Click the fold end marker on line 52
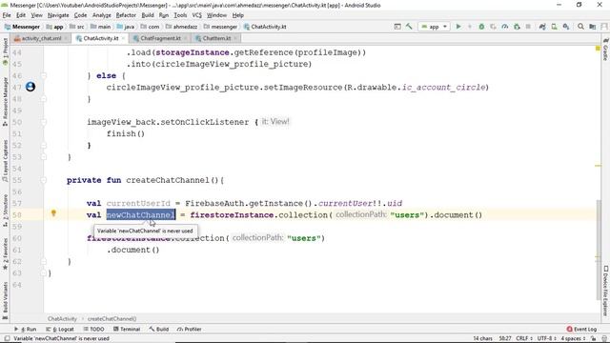The image size is (610, 343). coord(44,145)
